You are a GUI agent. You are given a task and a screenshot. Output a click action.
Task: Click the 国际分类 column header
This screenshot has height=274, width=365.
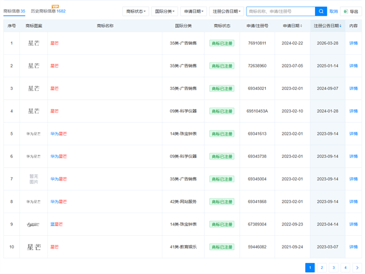click(183, 26)
